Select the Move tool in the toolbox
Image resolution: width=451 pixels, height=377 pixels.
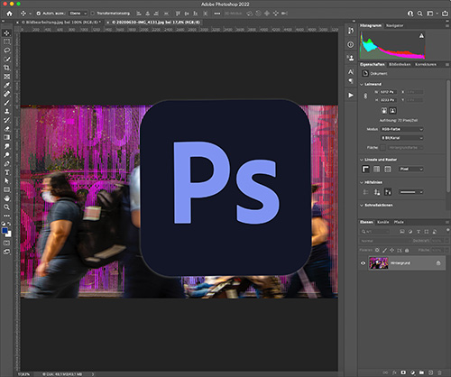click(x=6, y=32)
